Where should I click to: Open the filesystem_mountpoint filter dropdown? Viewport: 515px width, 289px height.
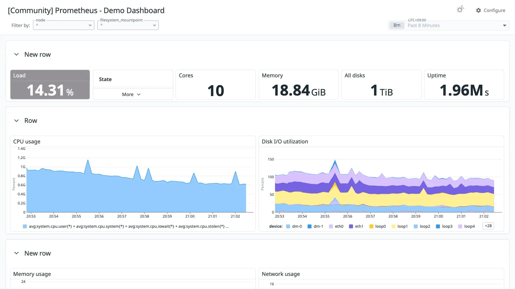[x=128, y=25]
